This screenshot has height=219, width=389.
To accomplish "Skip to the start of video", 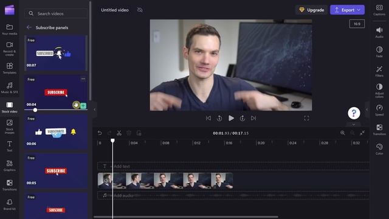I will click(208, 118).
